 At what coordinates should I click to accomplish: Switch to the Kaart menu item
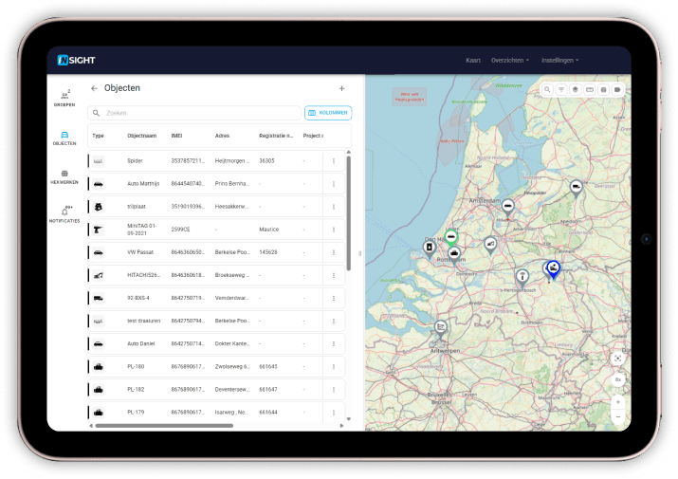[473, 60]
